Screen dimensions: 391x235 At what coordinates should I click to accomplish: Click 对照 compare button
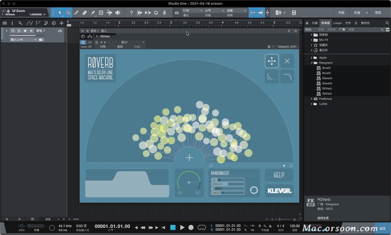coord(103,47)
